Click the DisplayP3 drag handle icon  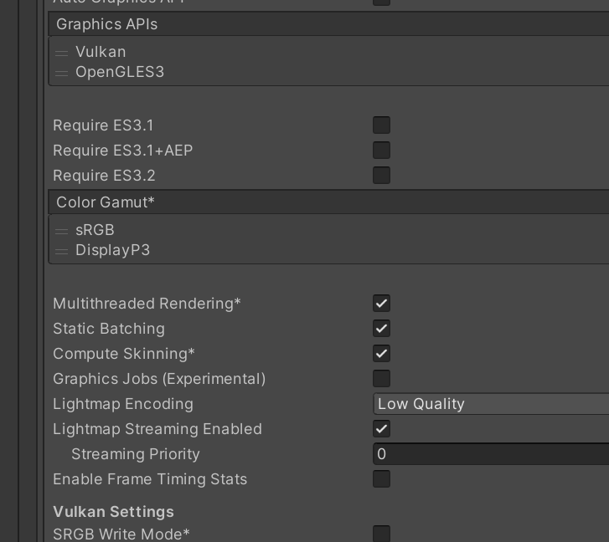(61, 251)
